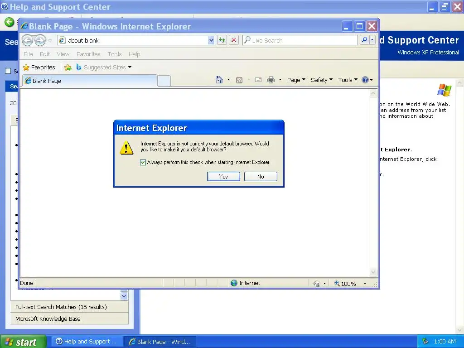This screenshot has width=464, height=348.
Task: Open the Tools menu in menu bar
Action: pos(115,54)
